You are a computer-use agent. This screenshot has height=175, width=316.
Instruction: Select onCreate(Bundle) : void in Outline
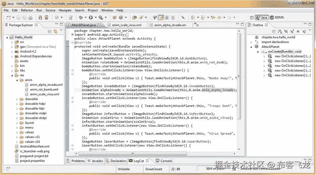click(284, 51)
